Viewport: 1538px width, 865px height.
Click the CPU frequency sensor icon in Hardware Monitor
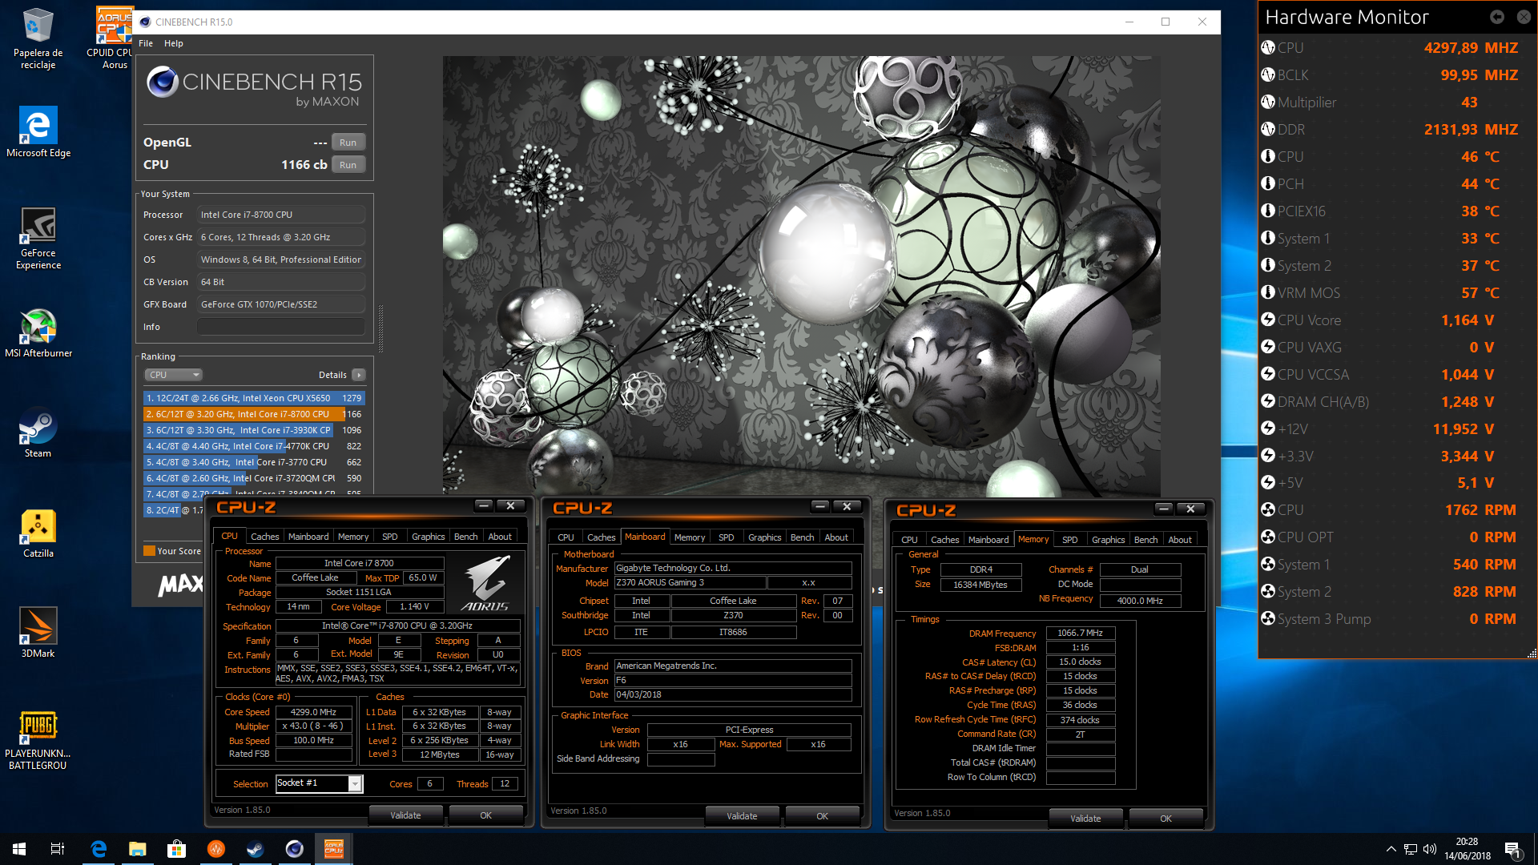click(1268, 47)
